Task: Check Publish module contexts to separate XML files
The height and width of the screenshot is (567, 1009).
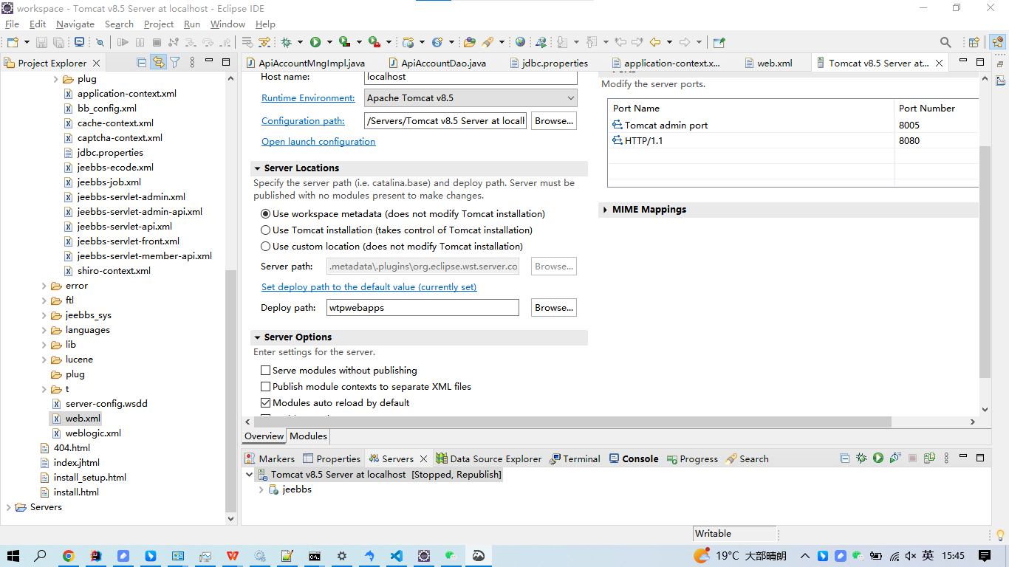Action: click(266, 387)
